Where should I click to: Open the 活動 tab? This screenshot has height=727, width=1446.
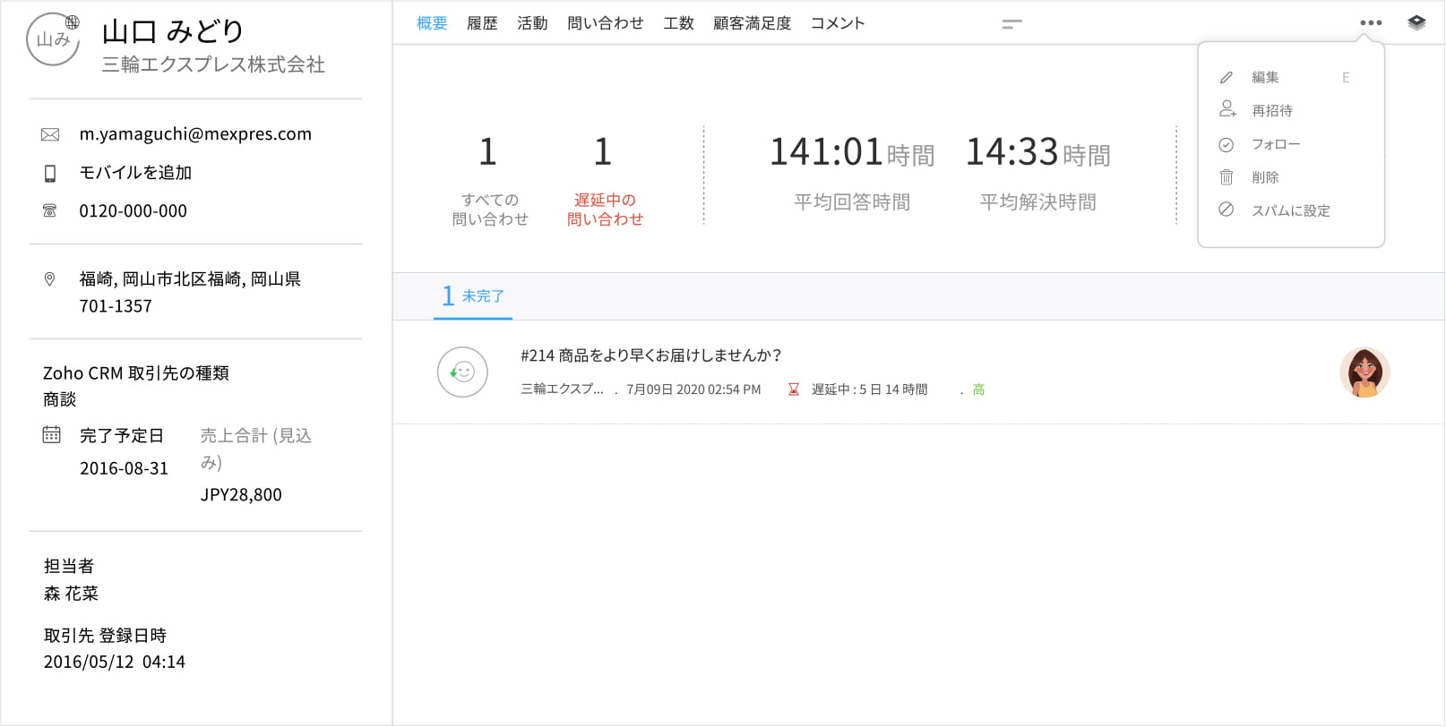click(532, 23)
